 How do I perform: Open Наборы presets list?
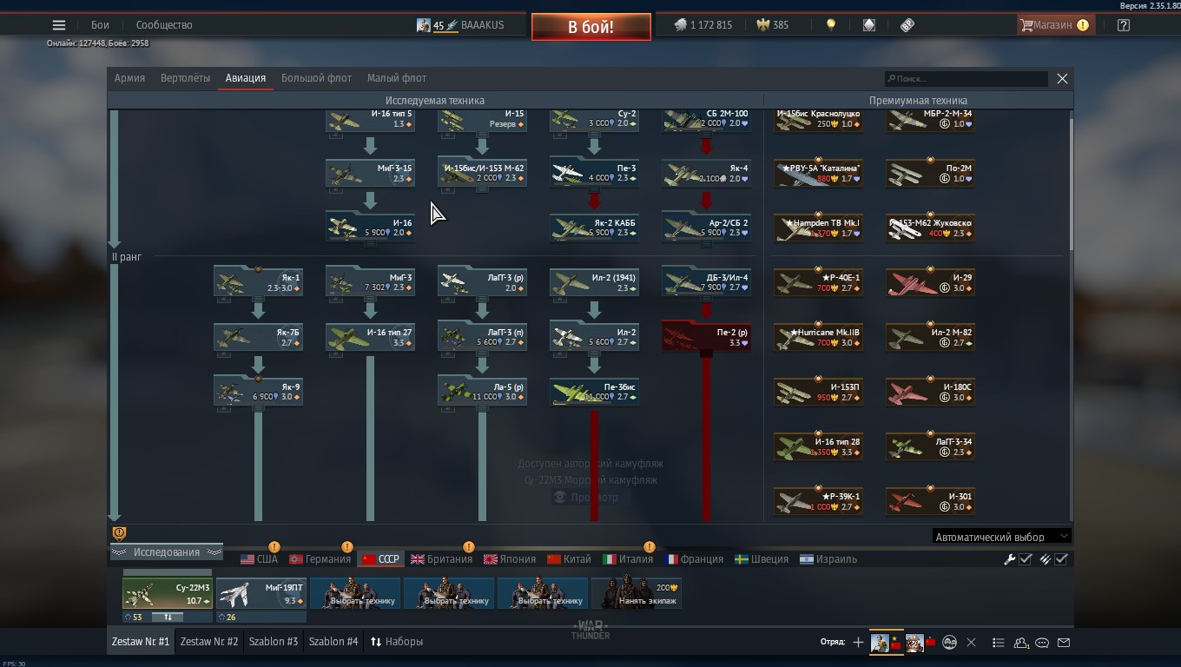pyautogui.click(x=397, y=642)
